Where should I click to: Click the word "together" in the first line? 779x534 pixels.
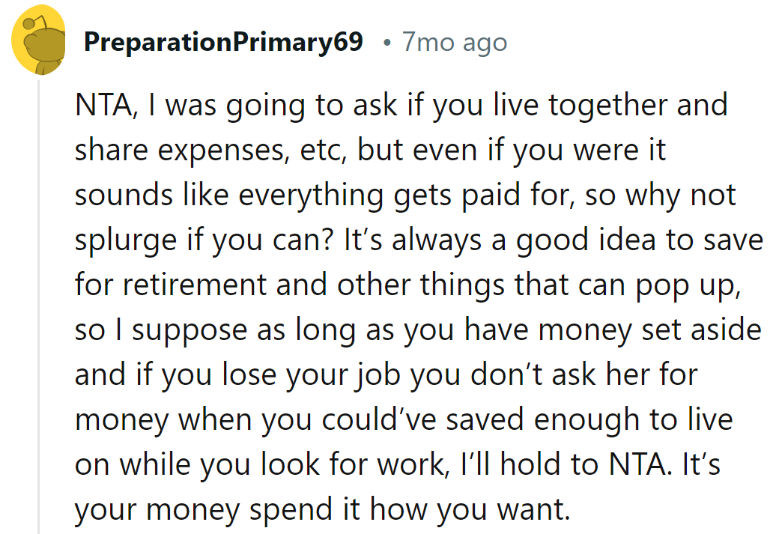click(x=608, y=105)
